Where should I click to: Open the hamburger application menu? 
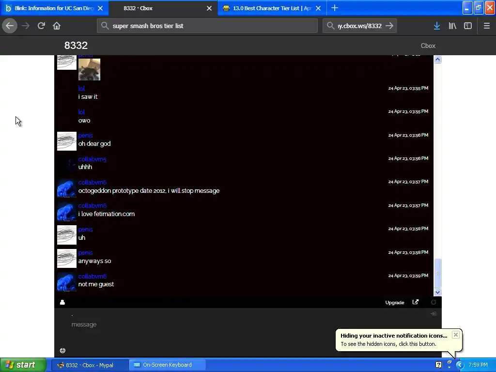(486, 26)
